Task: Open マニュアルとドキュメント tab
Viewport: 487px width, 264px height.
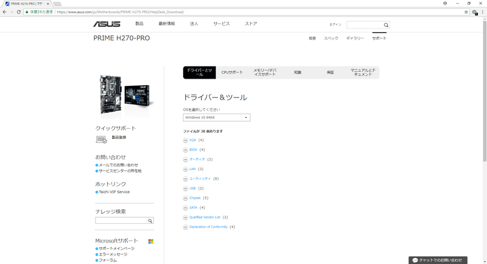Action: pyautogui.click(x=363, y=73)
